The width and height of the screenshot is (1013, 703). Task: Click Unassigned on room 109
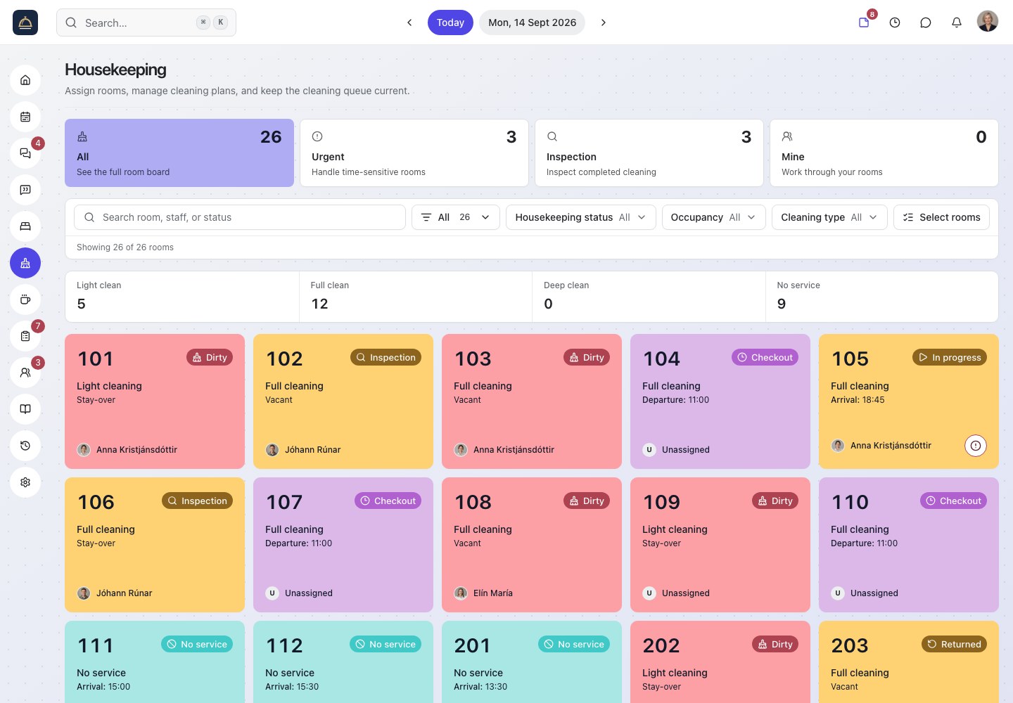click(x=676, y=593)
